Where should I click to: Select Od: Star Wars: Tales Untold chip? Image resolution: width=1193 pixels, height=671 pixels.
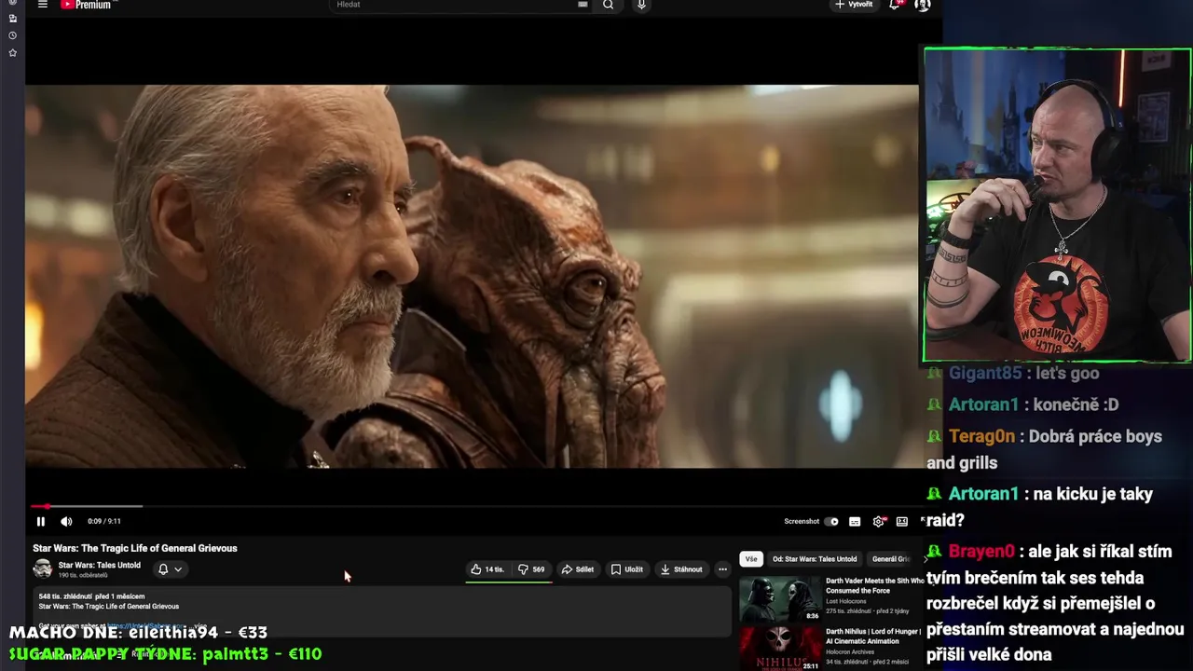pos(815,559)
